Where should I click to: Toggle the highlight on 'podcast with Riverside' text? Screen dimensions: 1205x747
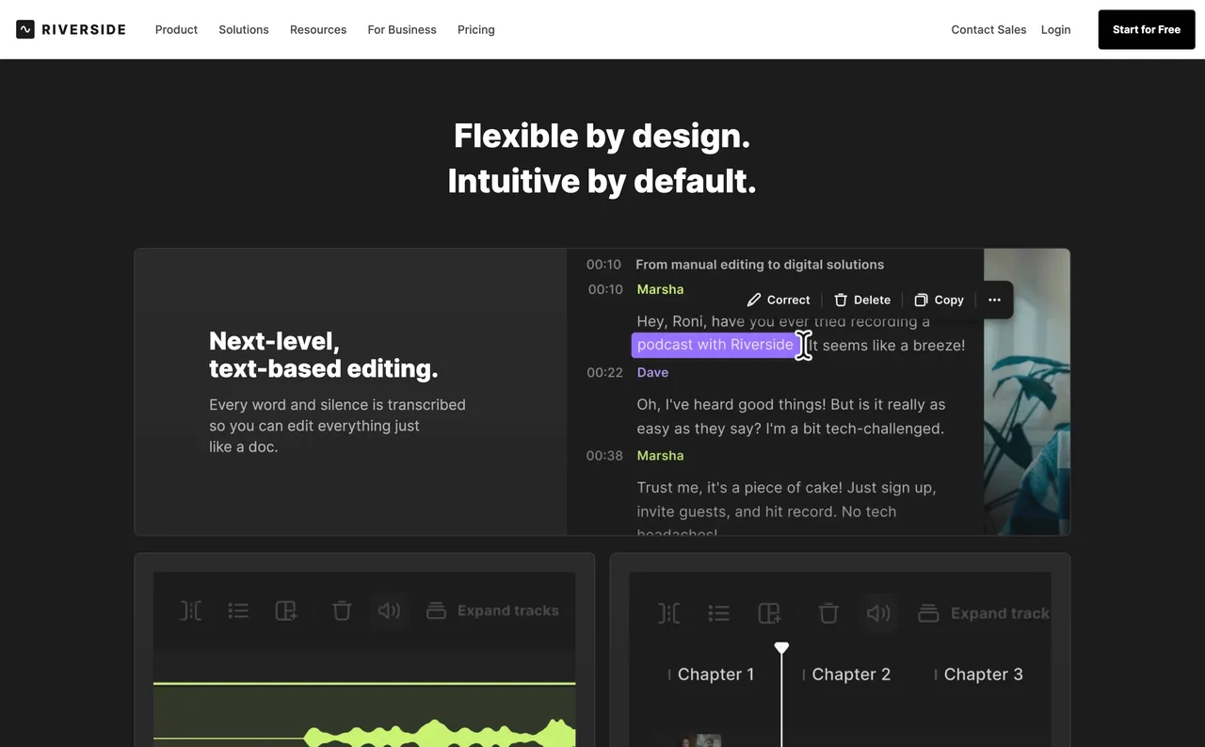point(713,345)
